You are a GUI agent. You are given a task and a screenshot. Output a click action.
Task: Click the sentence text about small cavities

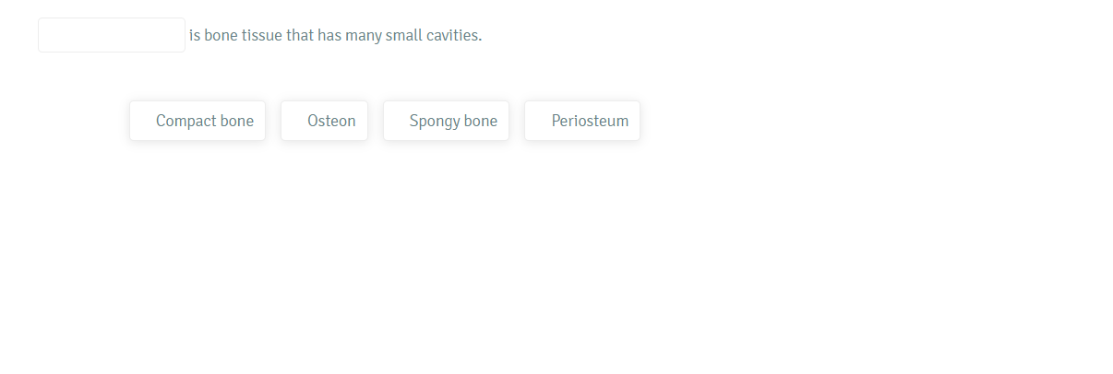[335, 36]
